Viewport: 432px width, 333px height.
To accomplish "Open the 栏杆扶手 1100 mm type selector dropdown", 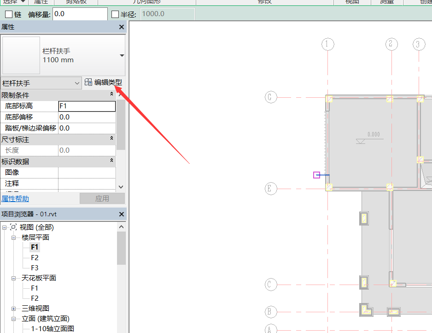I will tap(122, 55).
